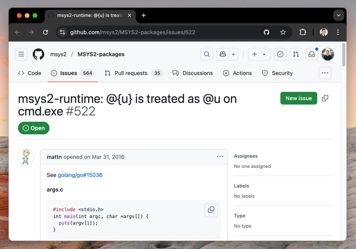The width and height of the screenshot is (356, 249).
Task: Click the 'opened on Mar 31, 2016' timestamp
Action: click(94, 157)
